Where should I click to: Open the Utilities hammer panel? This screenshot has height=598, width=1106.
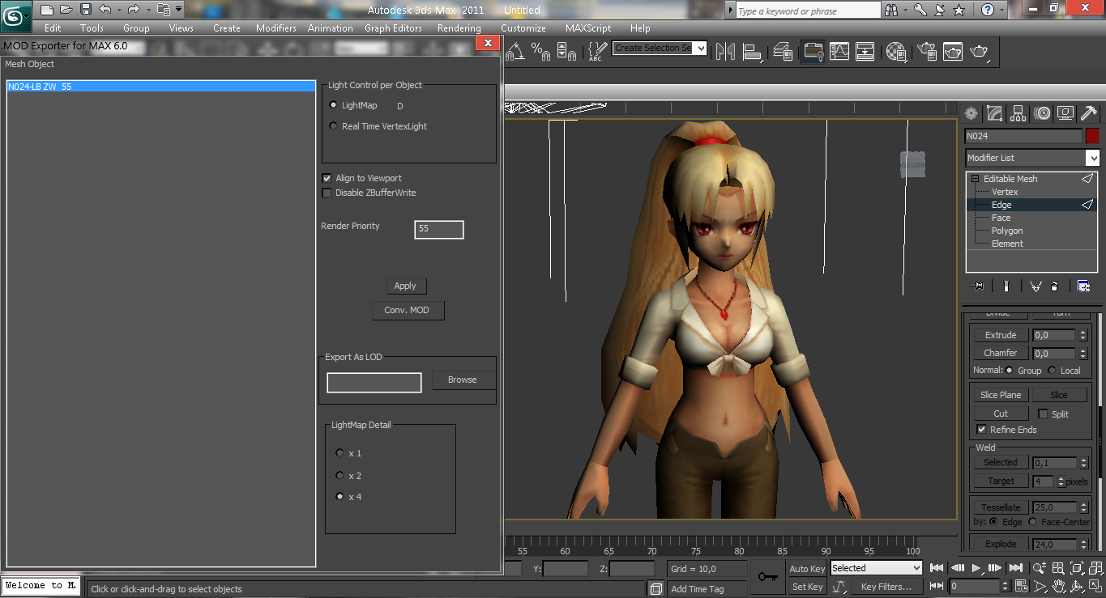click(x=1090, y=113)
